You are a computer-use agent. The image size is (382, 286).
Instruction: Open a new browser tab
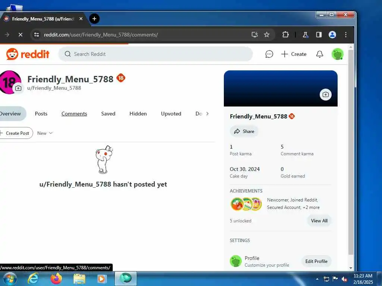tap(94, 19)
